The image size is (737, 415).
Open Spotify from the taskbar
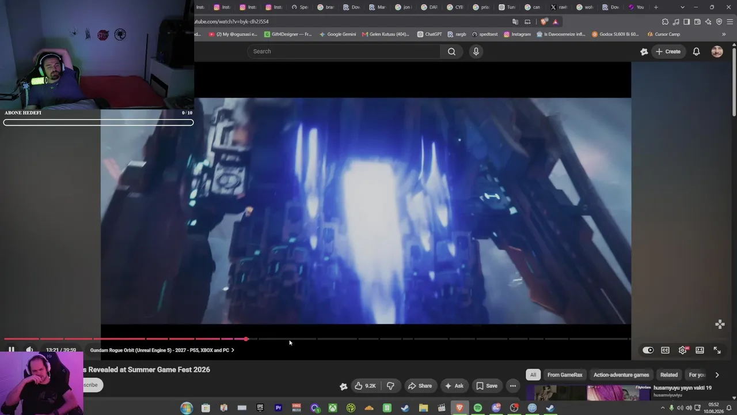coord(478,408)
